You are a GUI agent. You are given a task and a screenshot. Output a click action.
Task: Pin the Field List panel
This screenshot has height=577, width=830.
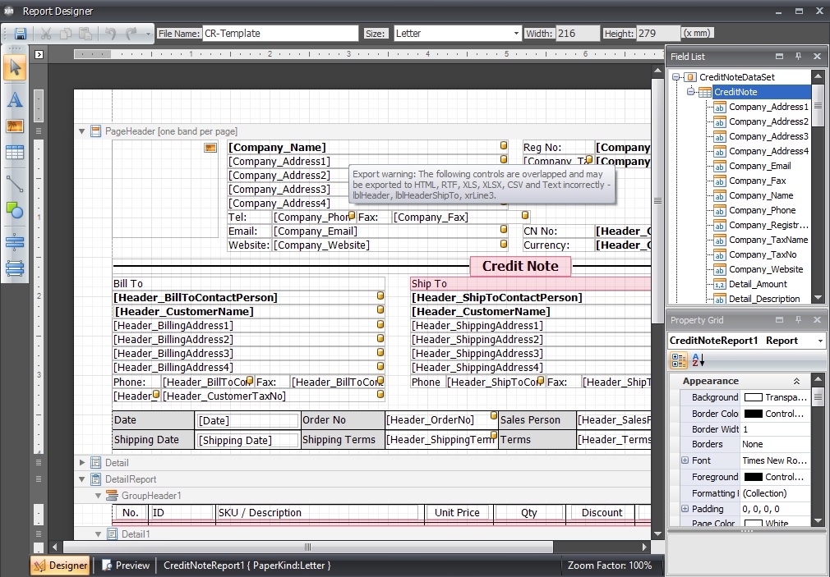point(798,56)
